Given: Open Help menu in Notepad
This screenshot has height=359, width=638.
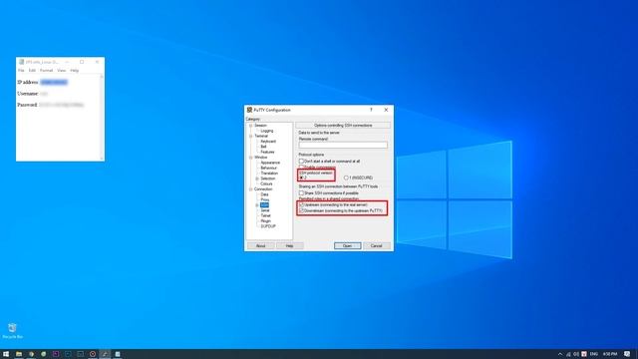Looking at the screenshot, I should coord(74,71).
